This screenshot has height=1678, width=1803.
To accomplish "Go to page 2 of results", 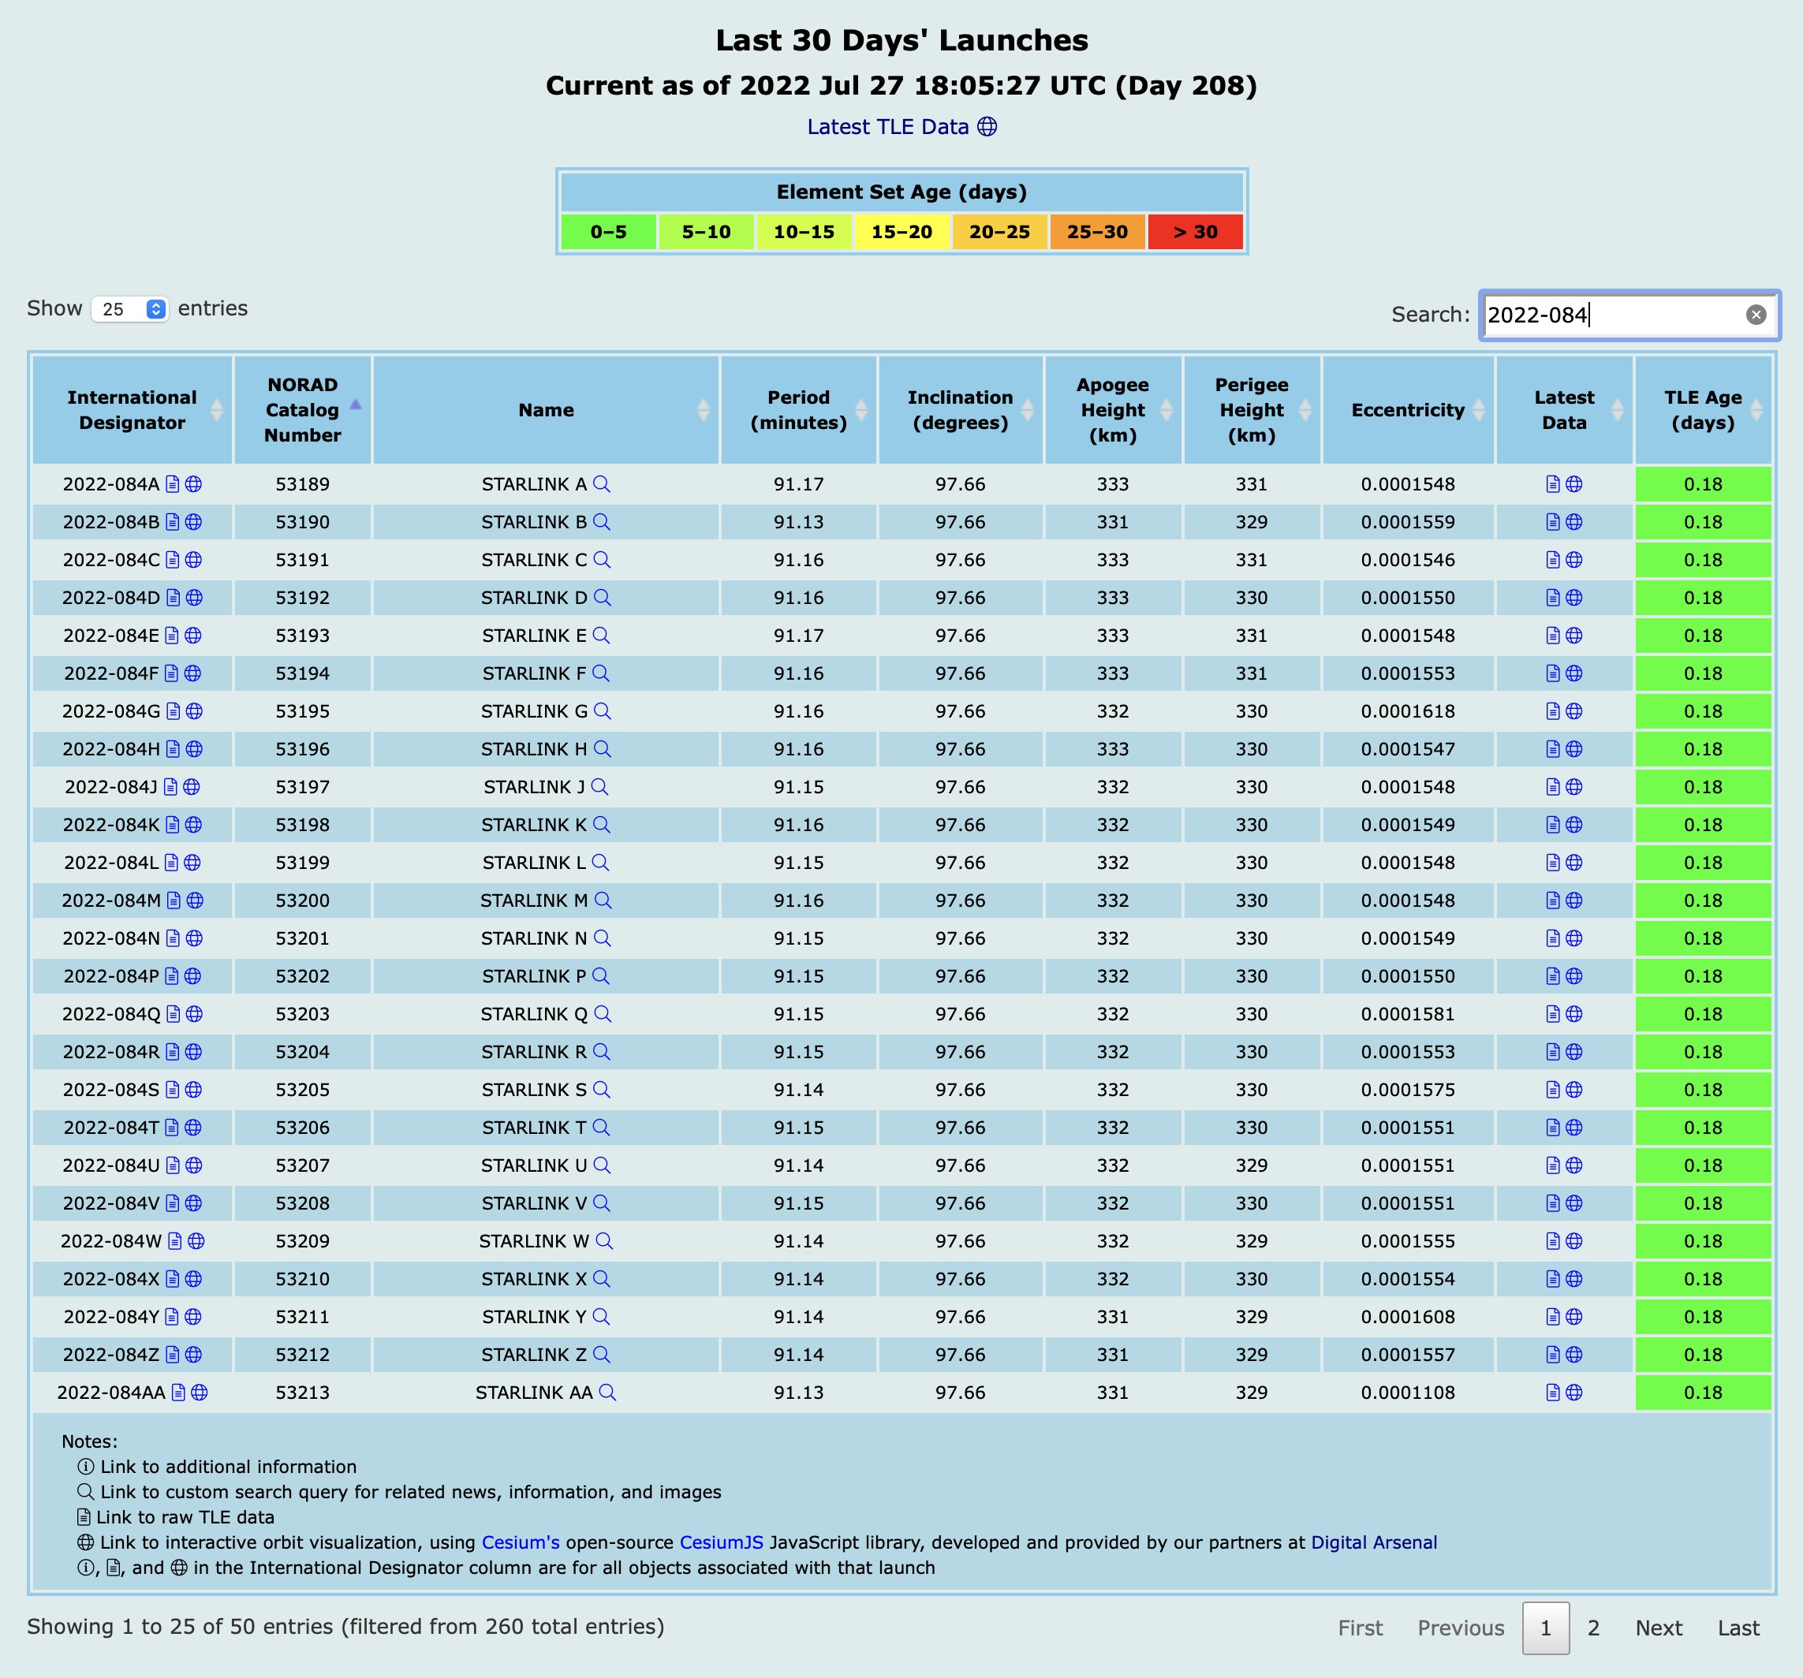I will (x=1593, y=1628).
